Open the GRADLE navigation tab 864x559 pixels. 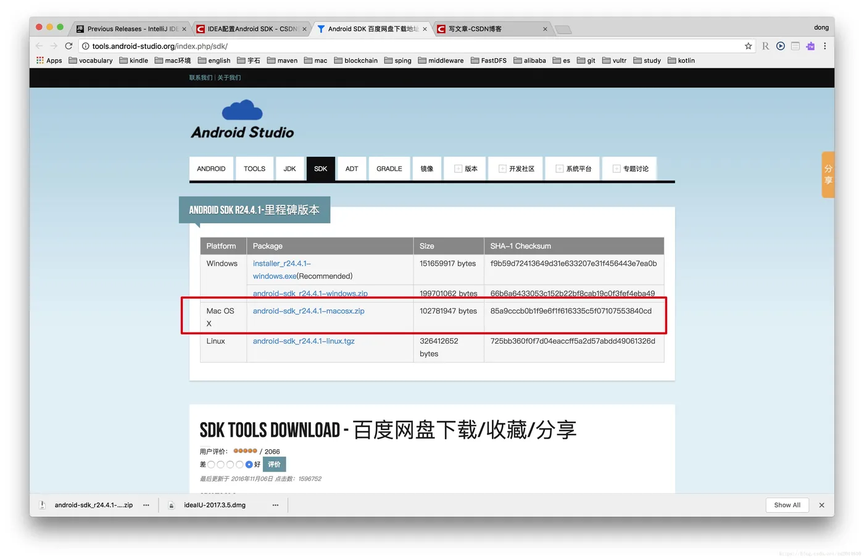[x=389, y=168]
